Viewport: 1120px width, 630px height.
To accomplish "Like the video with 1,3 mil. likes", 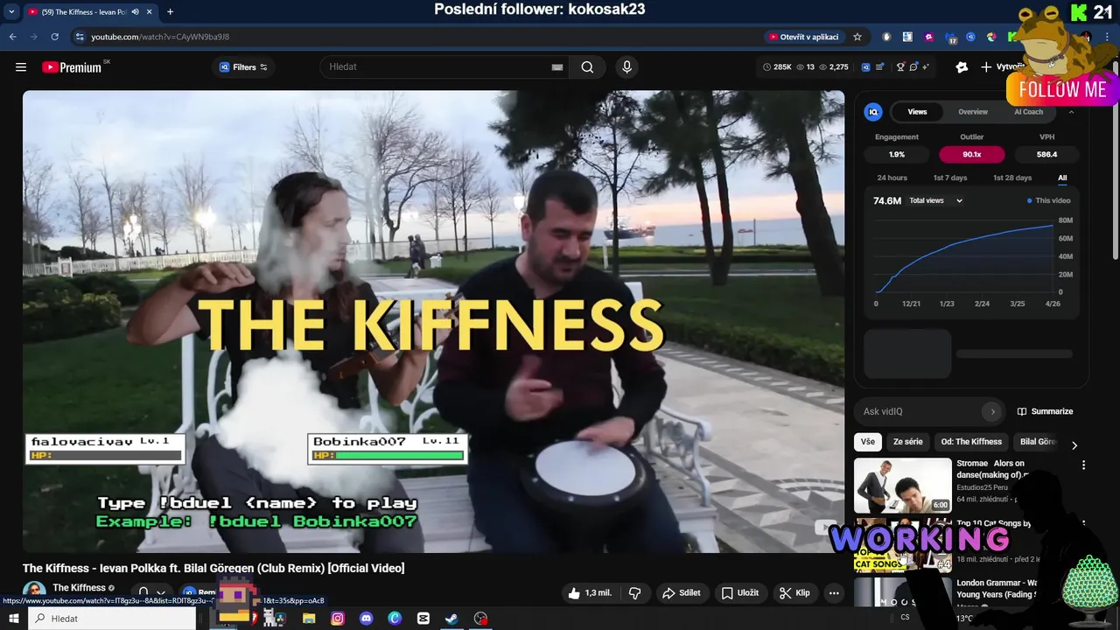I will (591, 593).
